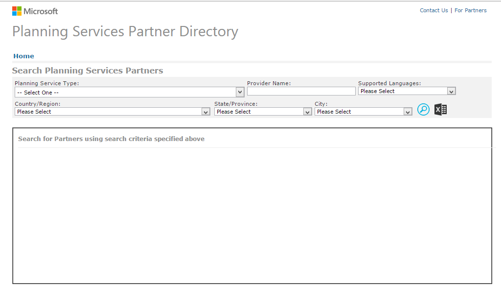Click the State/Province dropdown arrow
Viewport: 501px width, 286px height.
click(307, 112)
